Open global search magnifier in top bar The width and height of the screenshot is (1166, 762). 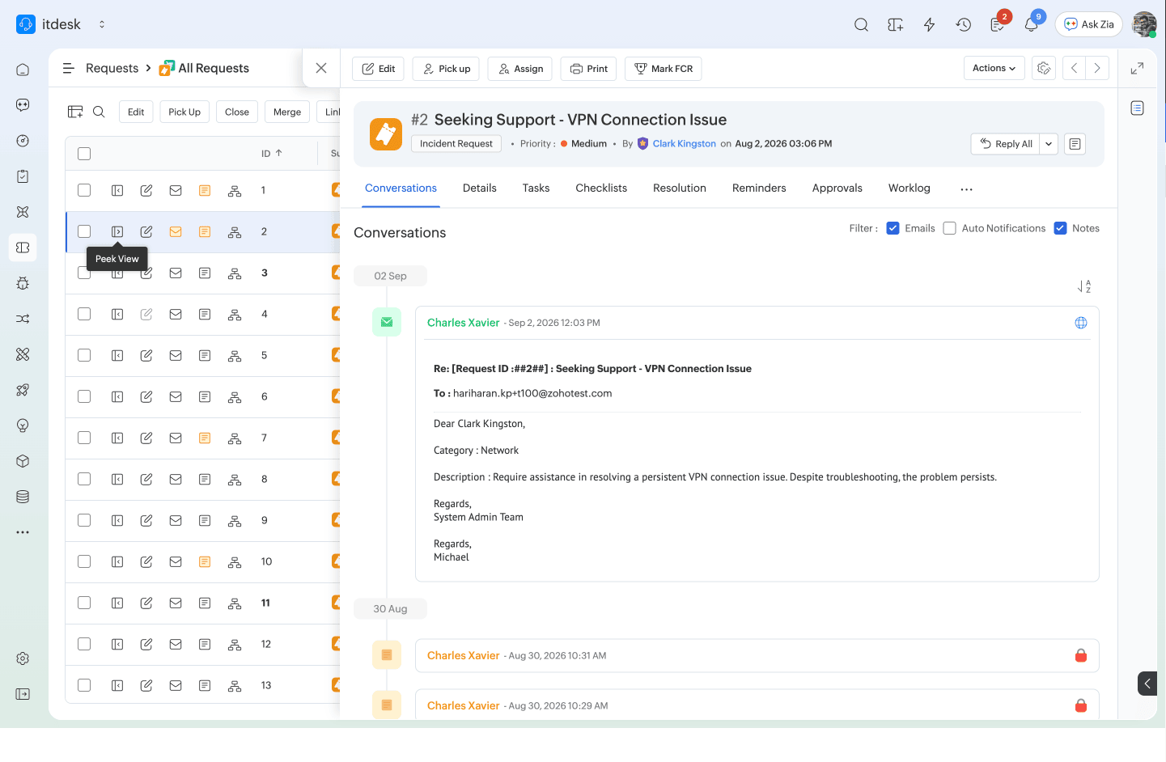[861, 24]
